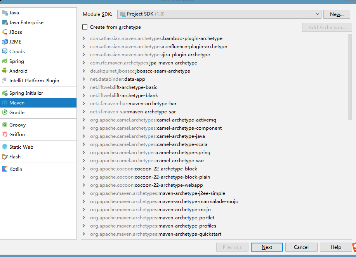Viewport: 356px width, 257px height.
Task: Click the Kotlin icon
Action: pyautogui.click(x=5, y=169)
